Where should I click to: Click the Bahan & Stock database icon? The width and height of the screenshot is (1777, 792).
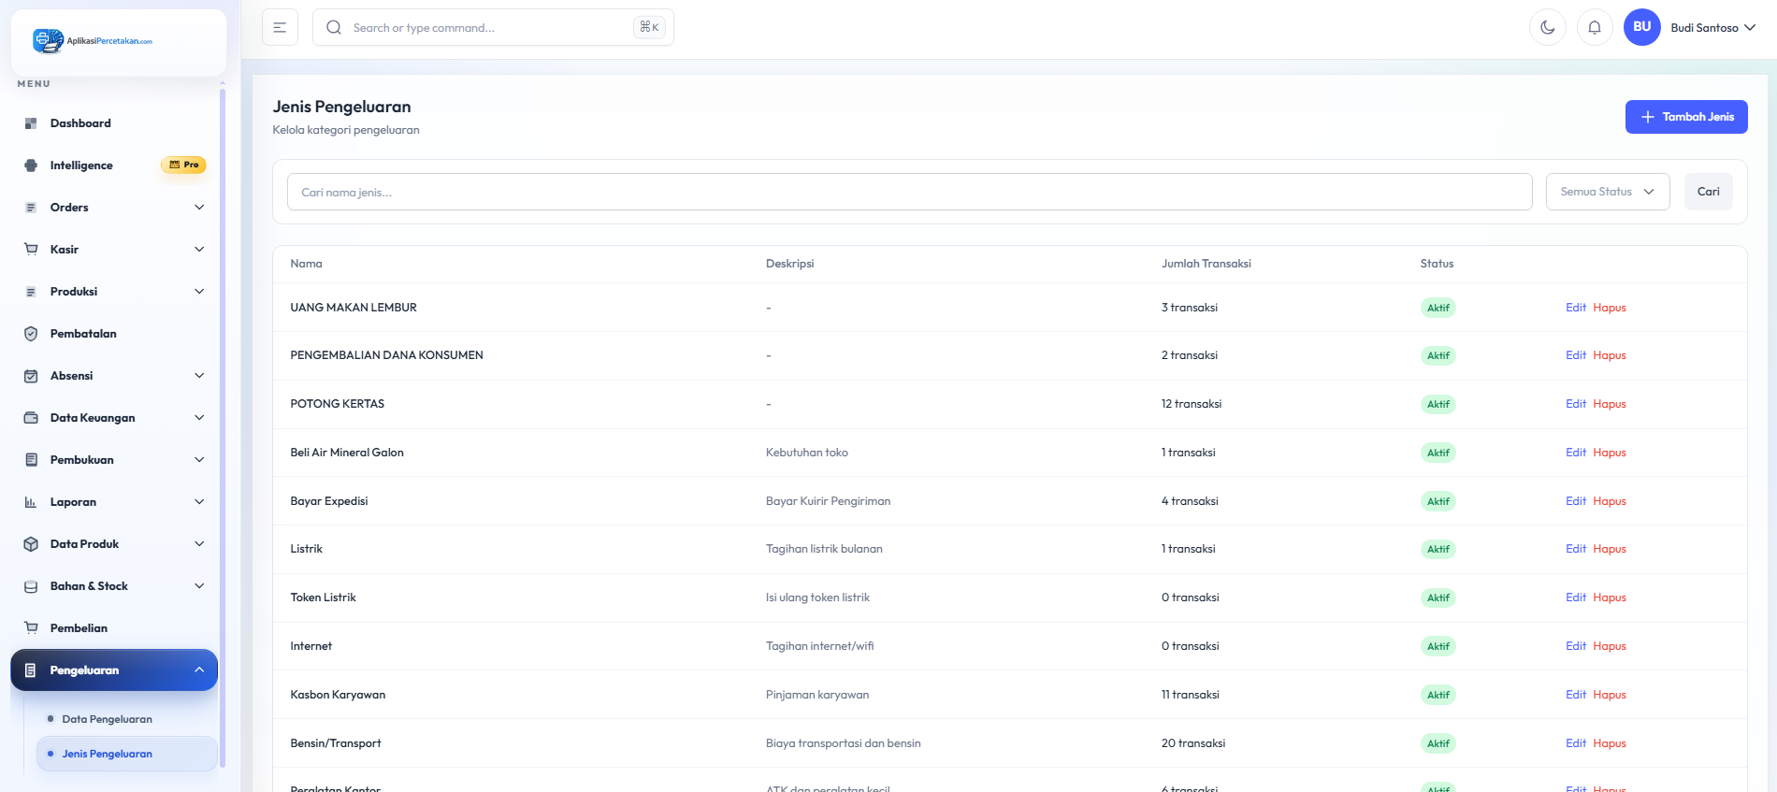tap(31, 586)
